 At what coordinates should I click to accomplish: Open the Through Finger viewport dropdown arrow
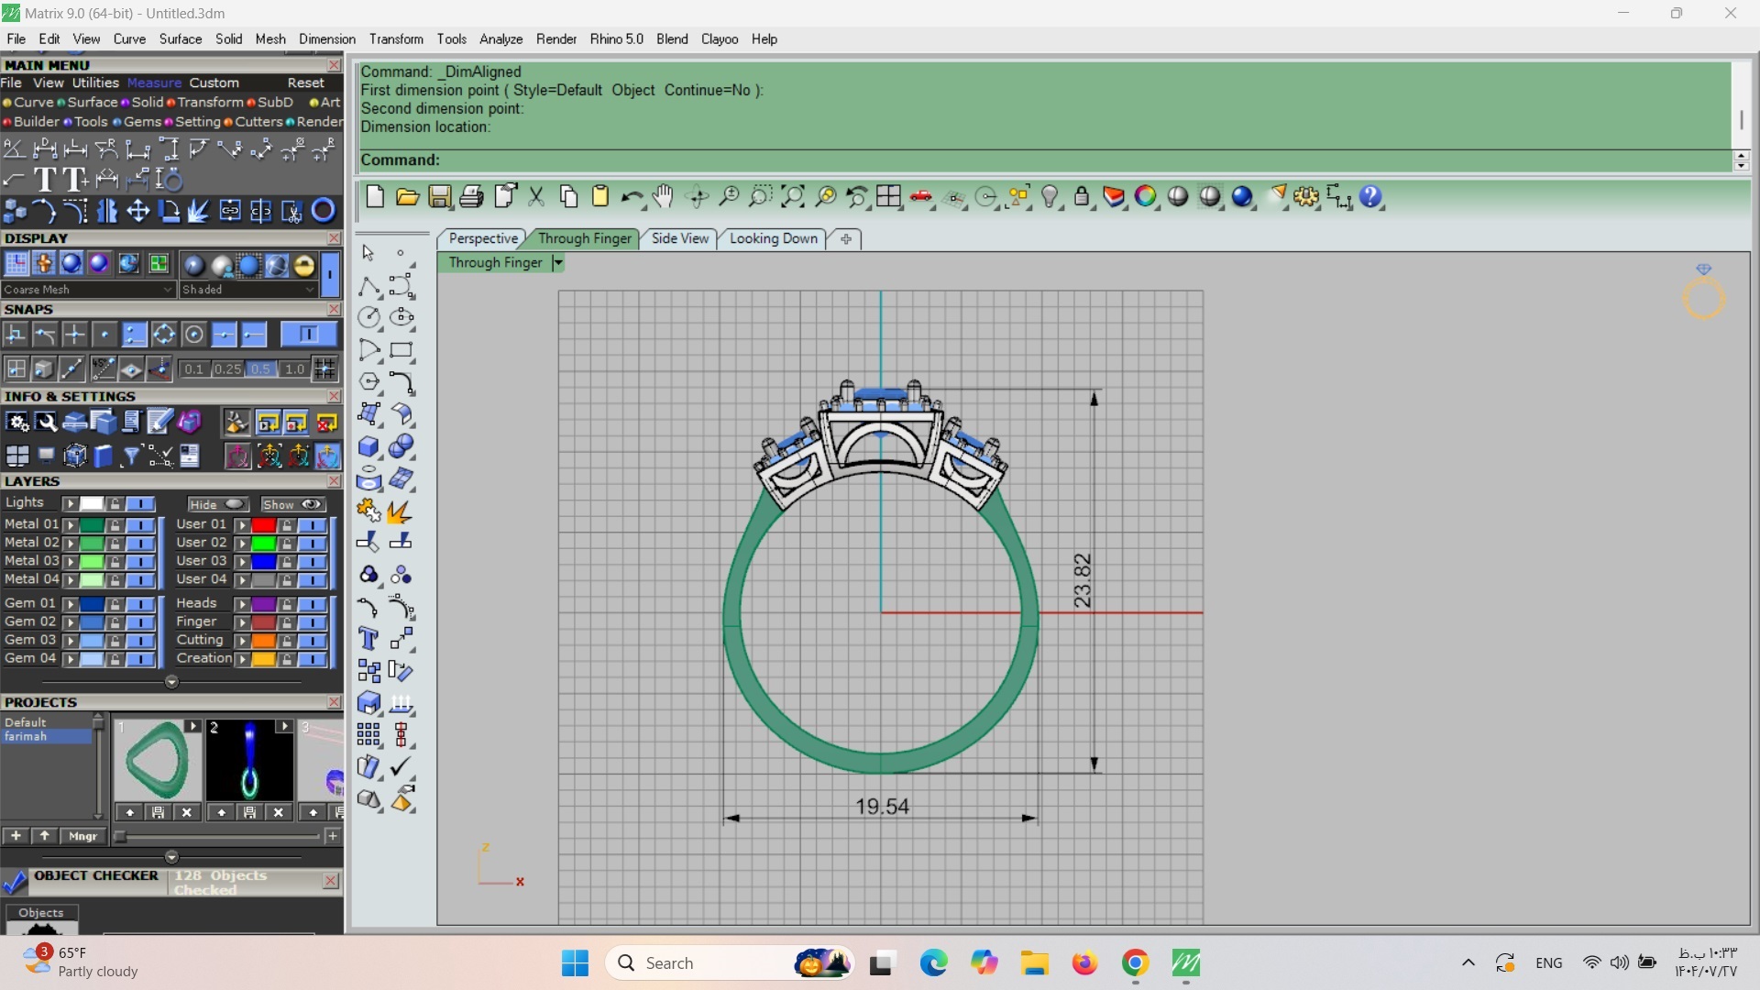point(557,263)
